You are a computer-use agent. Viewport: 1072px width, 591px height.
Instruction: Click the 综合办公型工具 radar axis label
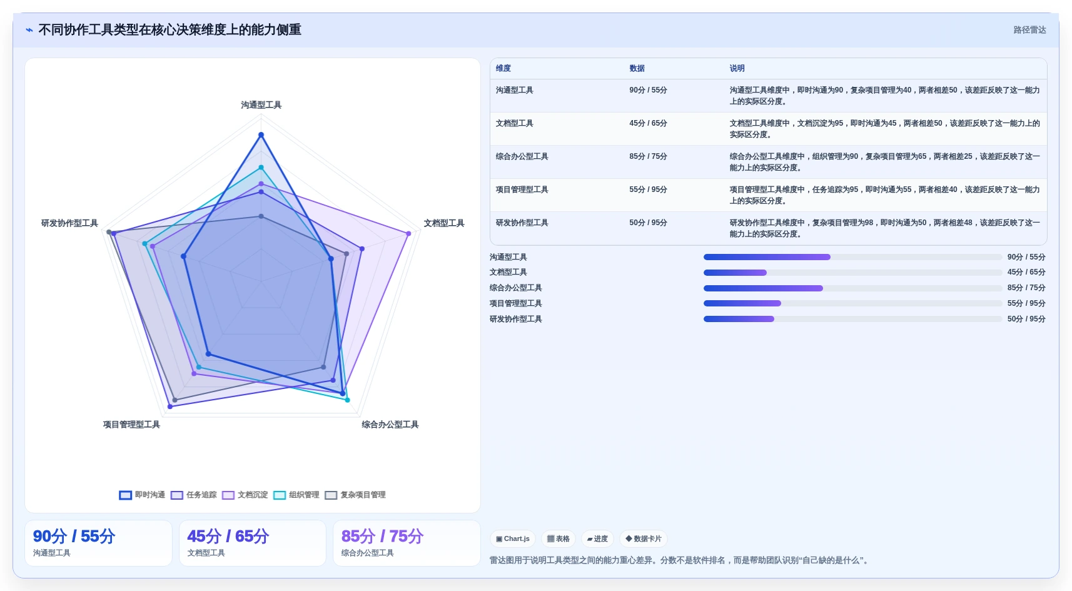click(x=390, y=425)
